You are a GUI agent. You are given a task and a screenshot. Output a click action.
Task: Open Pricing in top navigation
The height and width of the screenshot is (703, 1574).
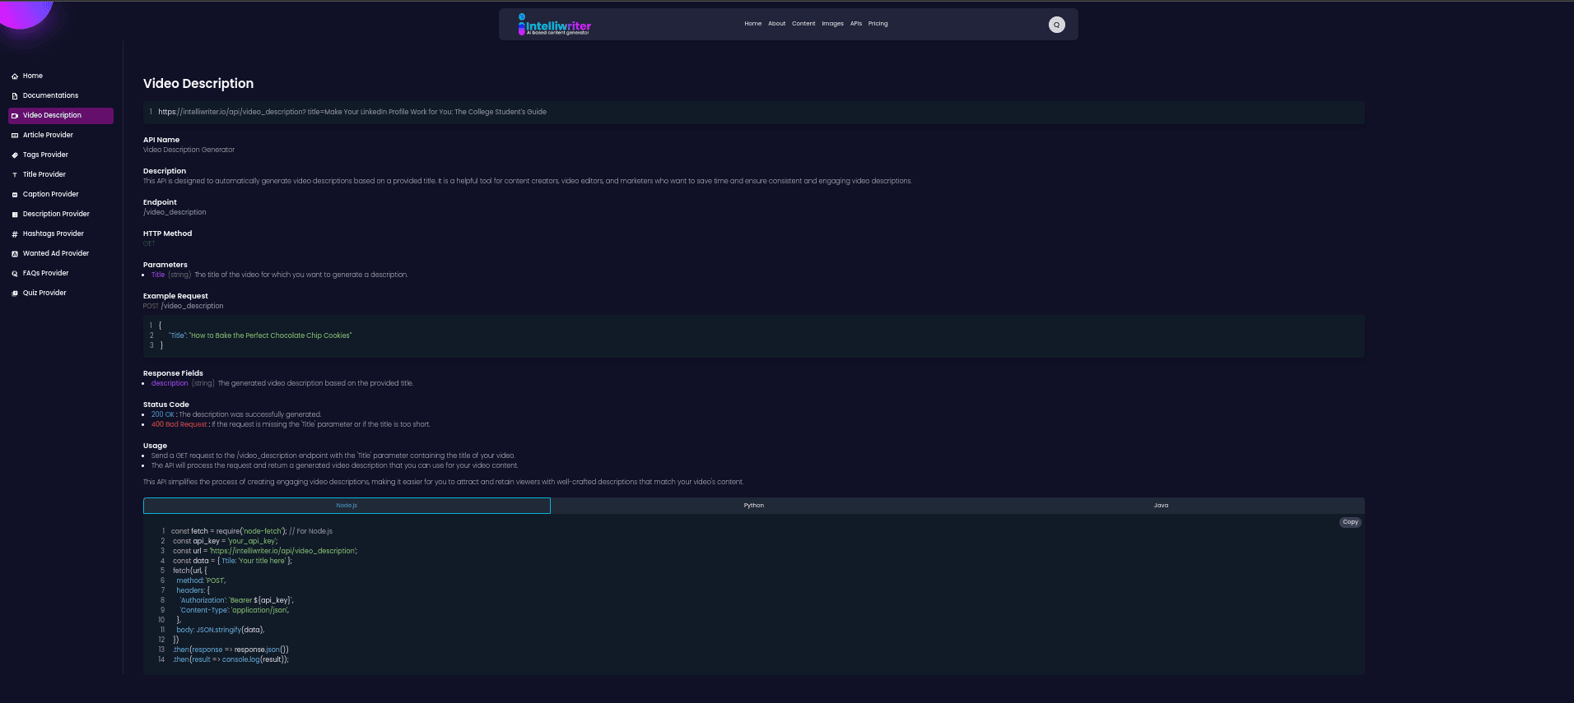878,24
